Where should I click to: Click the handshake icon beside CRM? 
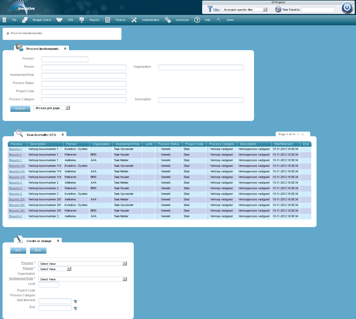click(59, 20)
